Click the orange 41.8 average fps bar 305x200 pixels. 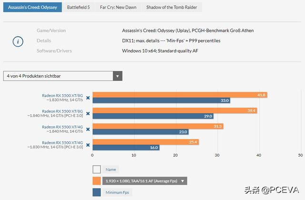pos(180,95)
